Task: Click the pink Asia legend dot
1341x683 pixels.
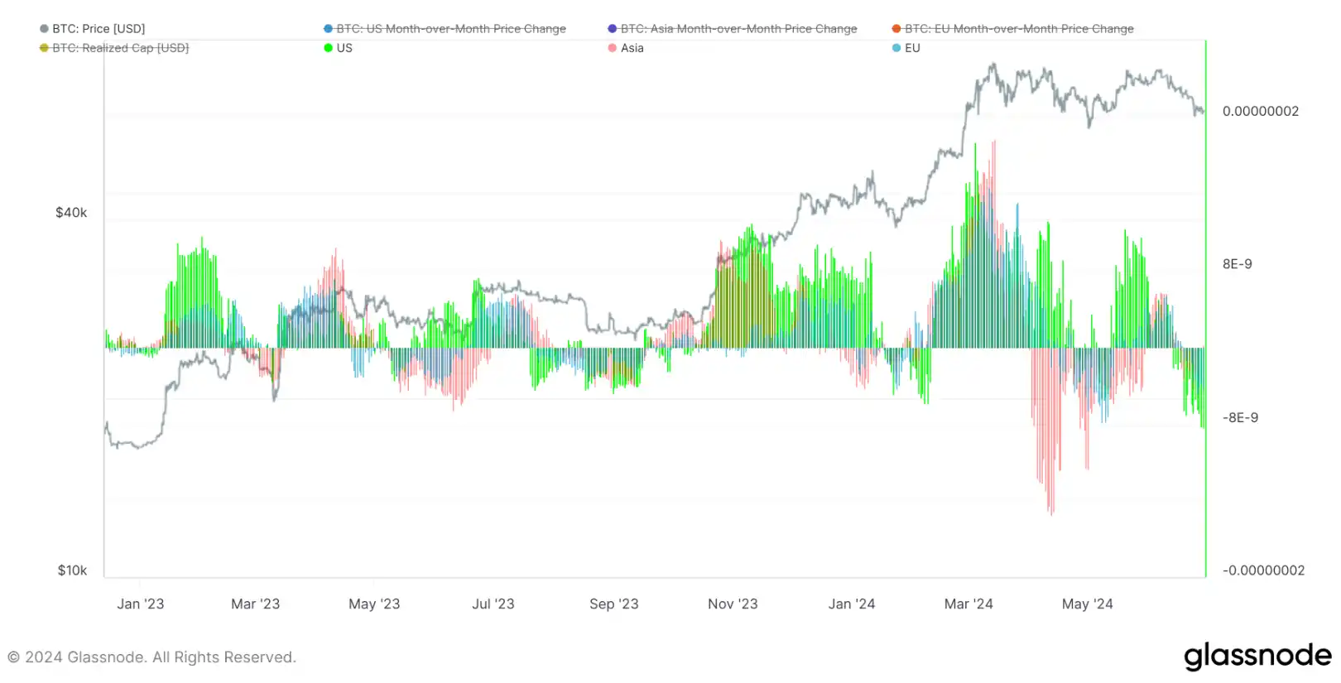Action: (x=613, y=48)
